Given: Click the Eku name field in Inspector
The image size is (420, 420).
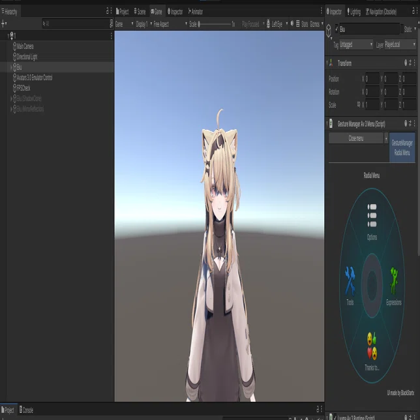Looking at the screenshot, I should [x=369, y=29].
